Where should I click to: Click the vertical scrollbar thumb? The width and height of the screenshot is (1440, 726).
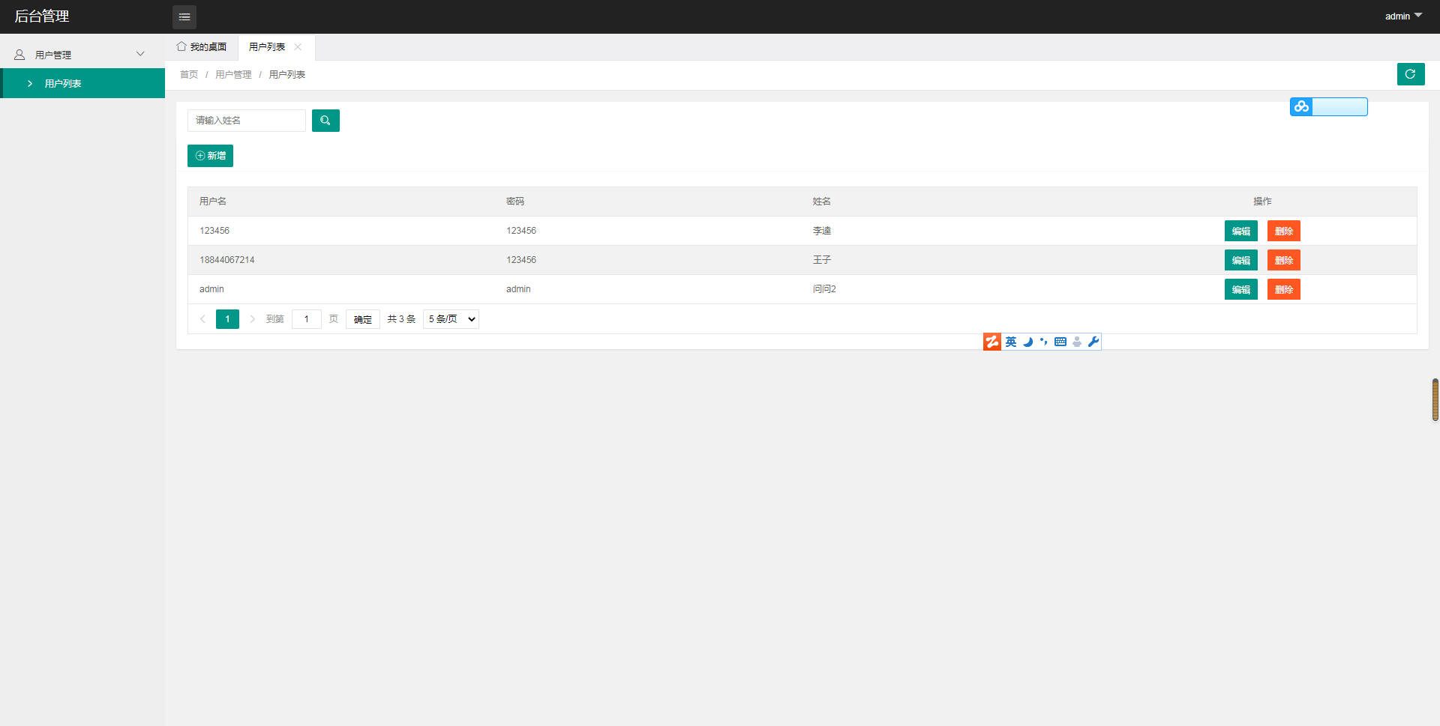click(x=1435, y=400)
